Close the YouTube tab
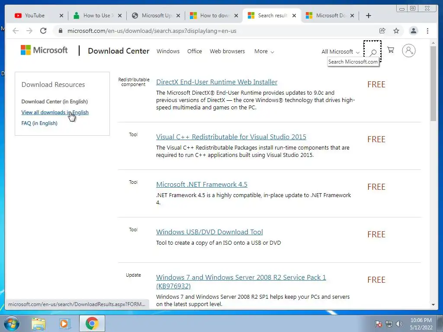The height and width of the screenshot is (332, 443). [x=61, y=16]
